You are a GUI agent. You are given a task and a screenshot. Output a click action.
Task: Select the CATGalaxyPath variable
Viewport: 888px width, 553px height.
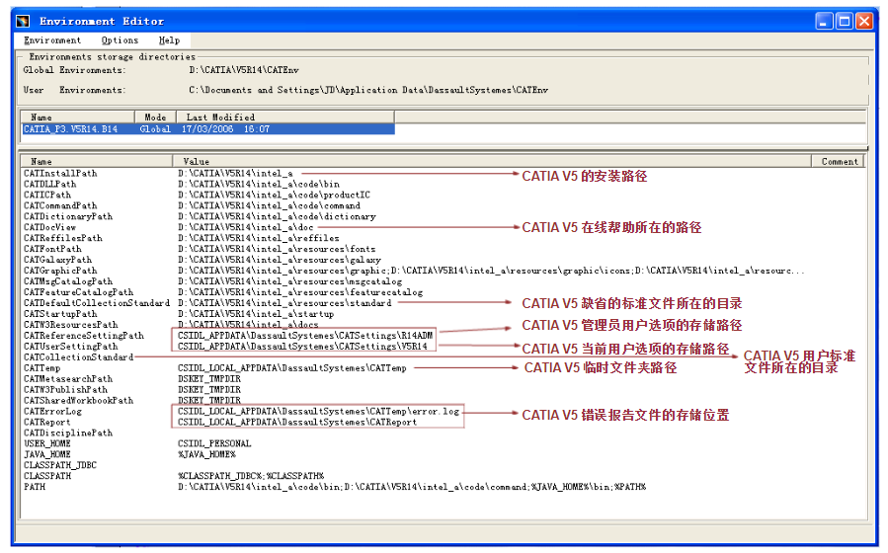pyautogui.click(x=57, y=260)
